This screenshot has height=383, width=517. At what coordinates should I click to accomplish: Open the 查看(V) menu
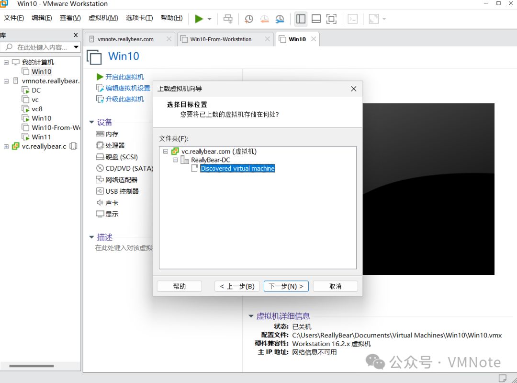[x=70, y=18]
